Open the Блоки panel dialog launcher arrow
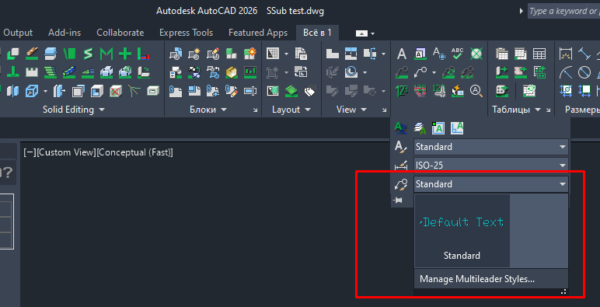 click(256, 110)
